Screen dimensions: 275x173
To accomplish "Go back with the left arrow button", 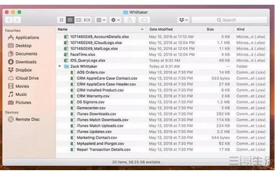I will 9,20.
